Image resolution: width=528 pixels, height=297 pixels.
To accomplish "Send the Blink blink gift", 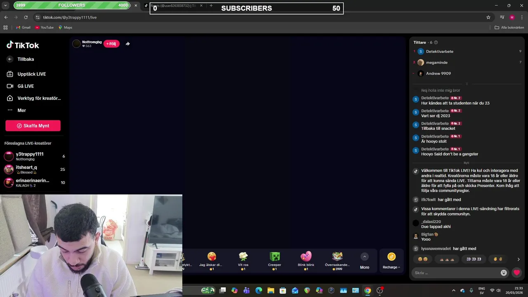I will coord(306,261).
